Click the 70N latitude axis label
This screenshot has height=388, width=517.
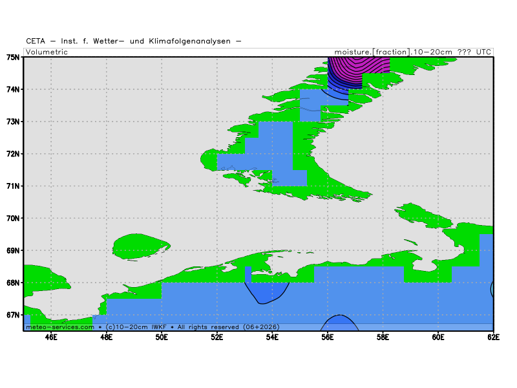coord(12,218)
